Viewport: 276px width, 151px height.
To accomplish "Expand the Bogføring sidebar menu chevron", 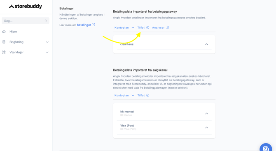I will pyautogui.click(x=47, y=42).
